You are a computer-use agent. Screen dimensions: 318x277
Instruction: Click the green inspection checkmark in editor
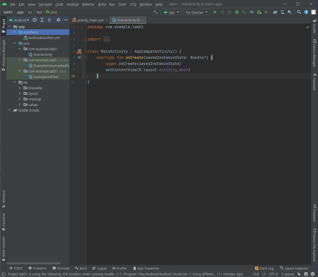308,27
